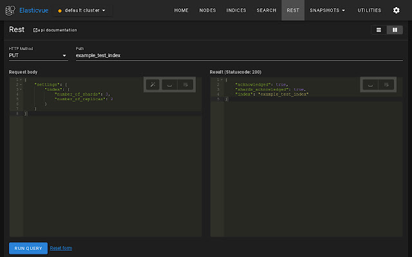Toggle line wrap in Result editor
The image size is (412, 257).
coord(386,84)
